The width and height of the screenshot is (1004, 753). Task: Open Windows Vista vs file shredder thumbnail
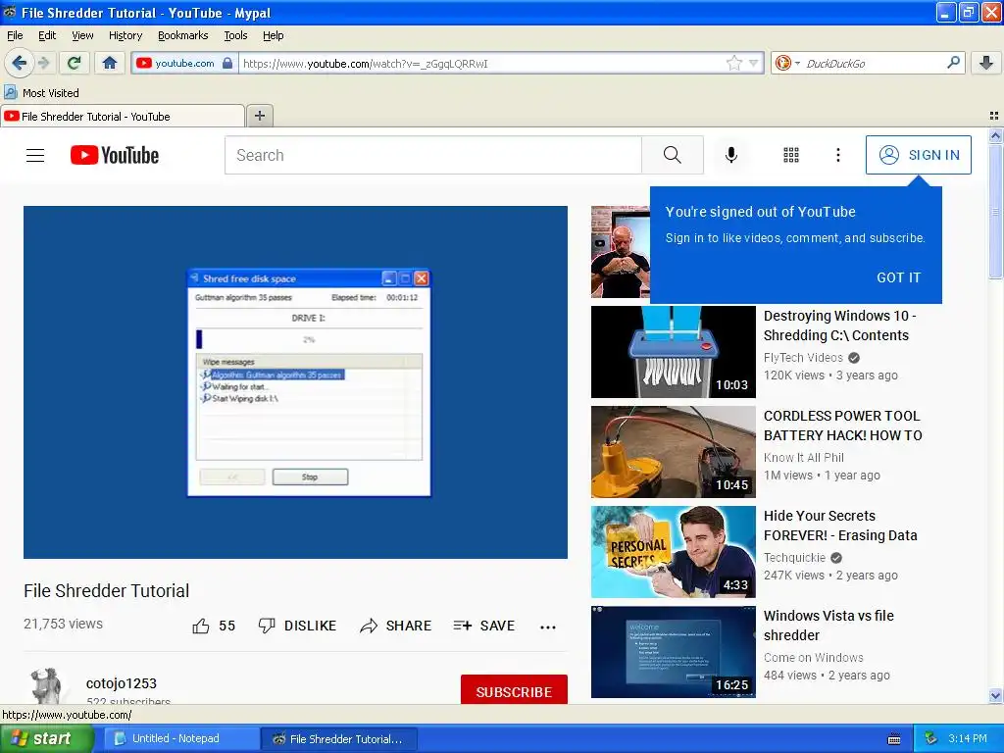pos(673,651)
